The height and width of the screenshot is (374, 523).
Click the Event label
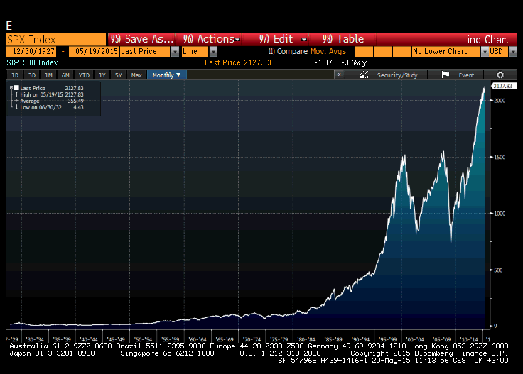pyautogui.click(x=466, y=75)
